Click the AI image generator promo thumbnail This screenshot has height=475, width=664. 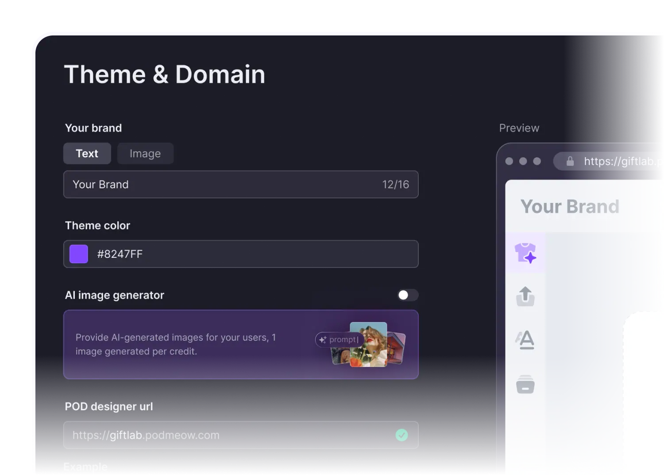point(361,344)
